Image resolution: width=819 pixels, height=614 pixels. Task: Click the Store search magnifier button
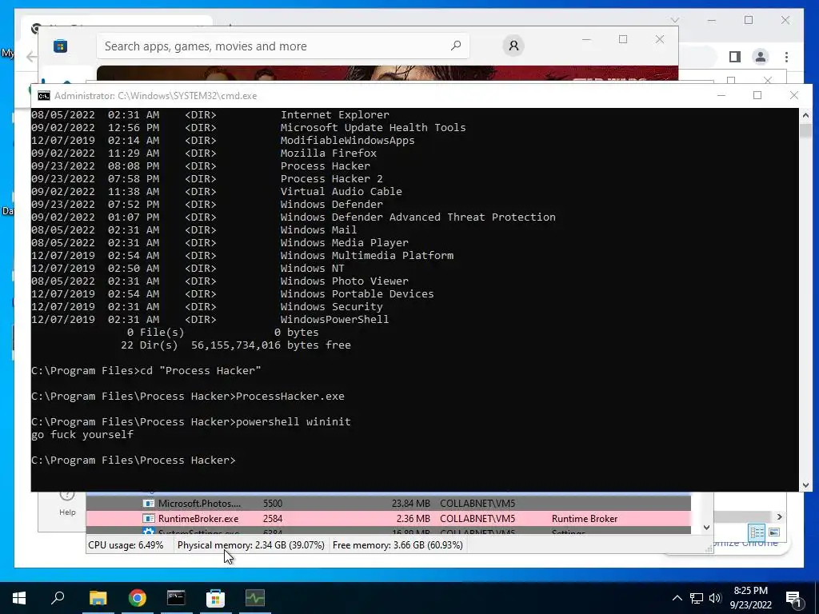coord(456,46)
